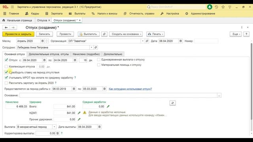Expand the Сотрудник dropdown arrow
Screen dimensions: 253x142
point(91,47)
